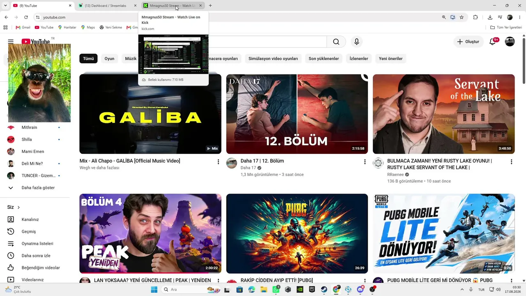This screenshot has height=296, width=526.
Task: Open the Chrome extensions puzzle icon
Action: [x=475, y=17]
